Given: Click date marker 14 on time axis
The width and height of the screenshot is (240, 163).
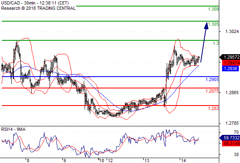Looking at the screenshot, I should point(183,161).
